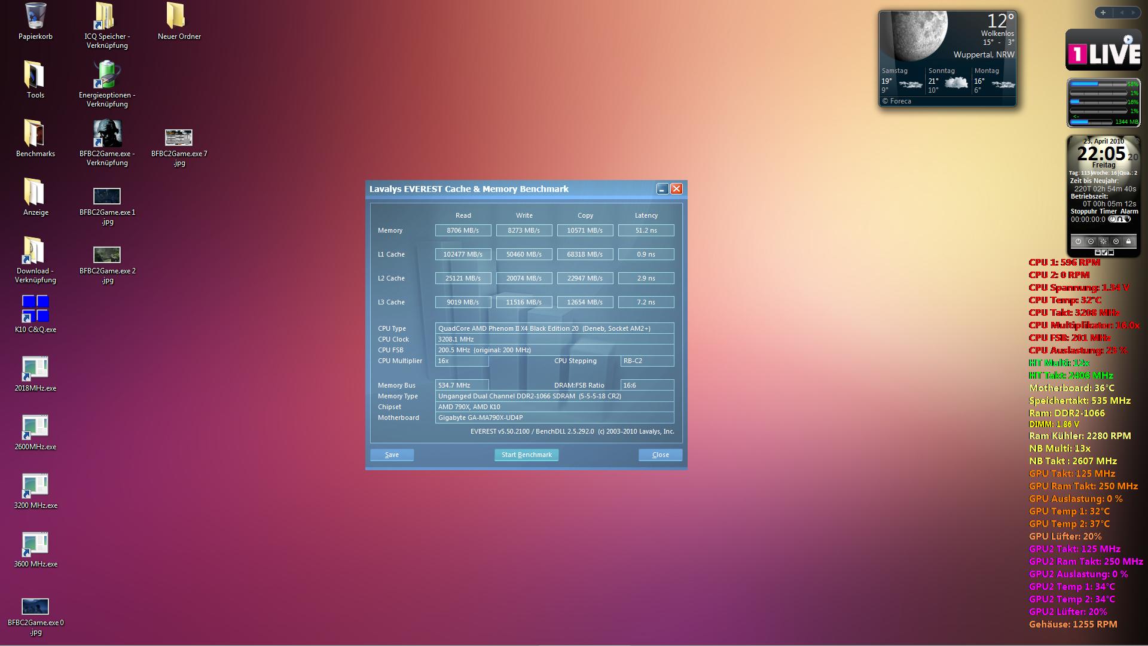Viewport: 1148px width, 646px height.
Task: Launch the 3200 MHz.exe shortcut
Action: pyautogui.click(x=35, y=485)
